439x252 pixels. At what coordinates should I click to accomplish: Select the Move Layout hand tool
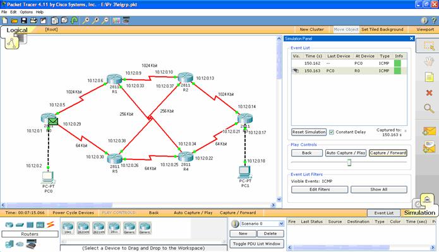click(x=429, y=61)
